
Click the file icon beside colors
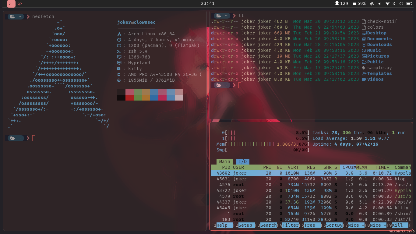point(364,27)
